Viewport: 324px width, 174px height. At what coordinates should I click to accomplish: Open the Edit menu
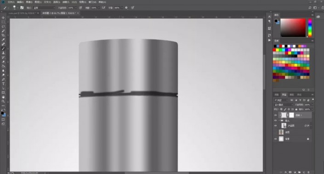point(20,2)
